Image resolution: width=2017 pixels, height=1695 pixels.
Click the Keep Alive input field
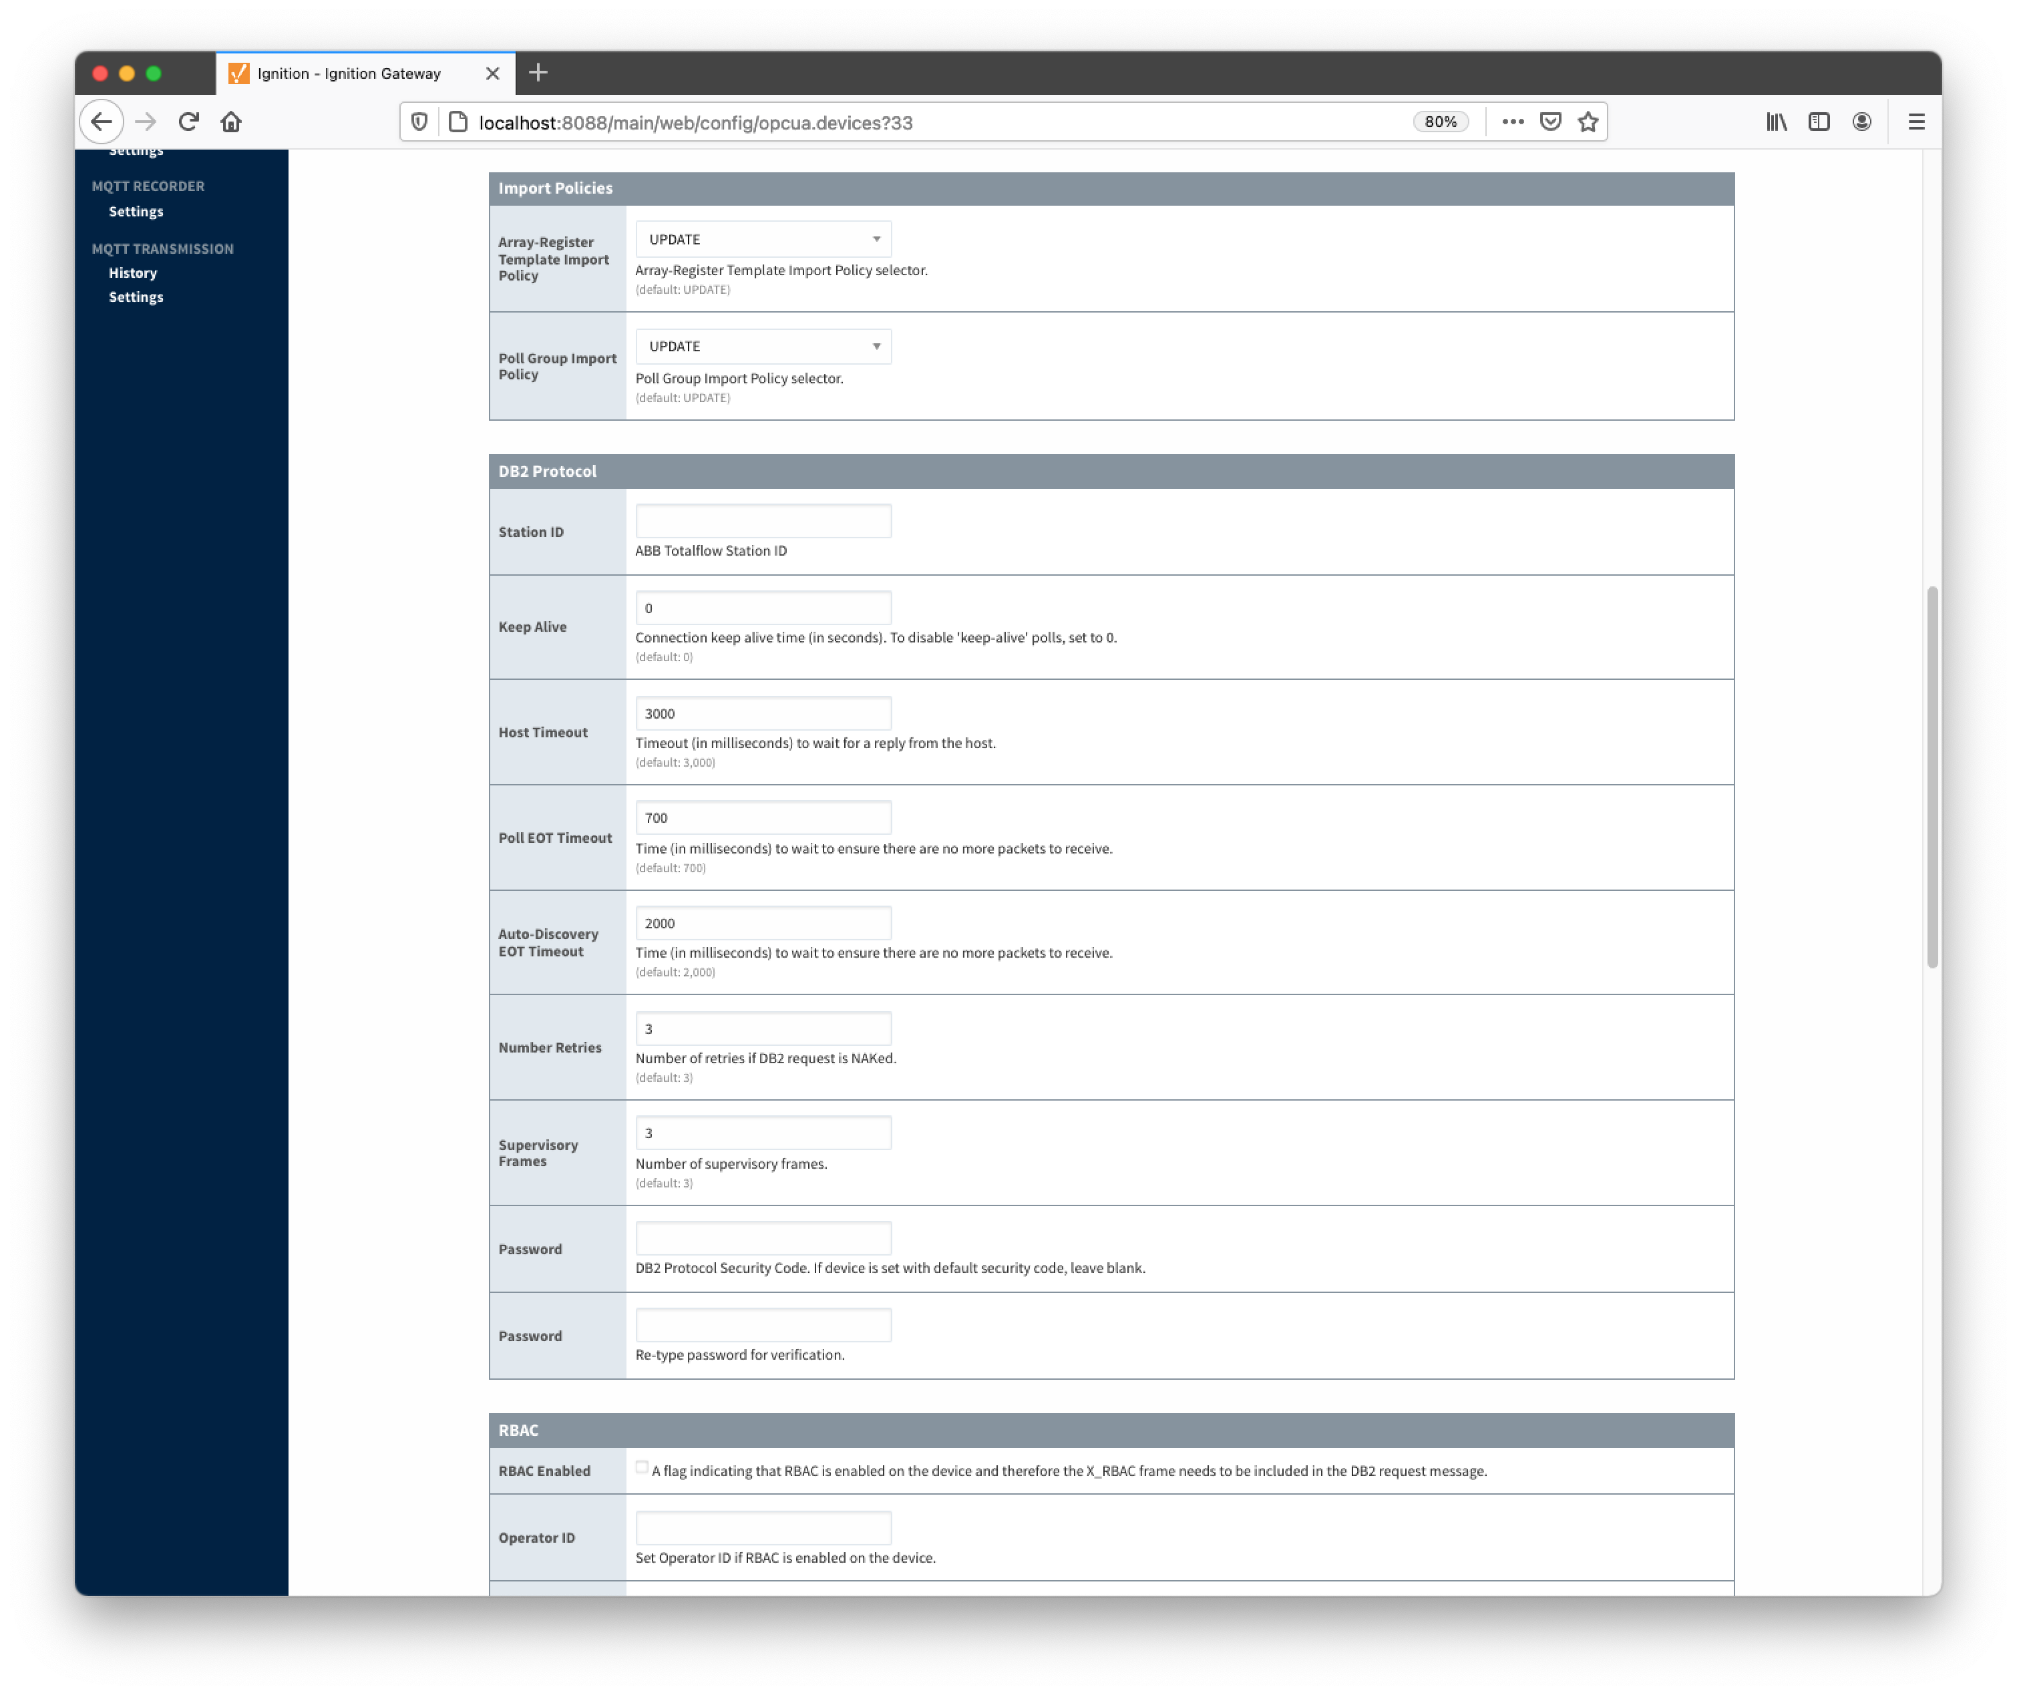coord(763,608)
